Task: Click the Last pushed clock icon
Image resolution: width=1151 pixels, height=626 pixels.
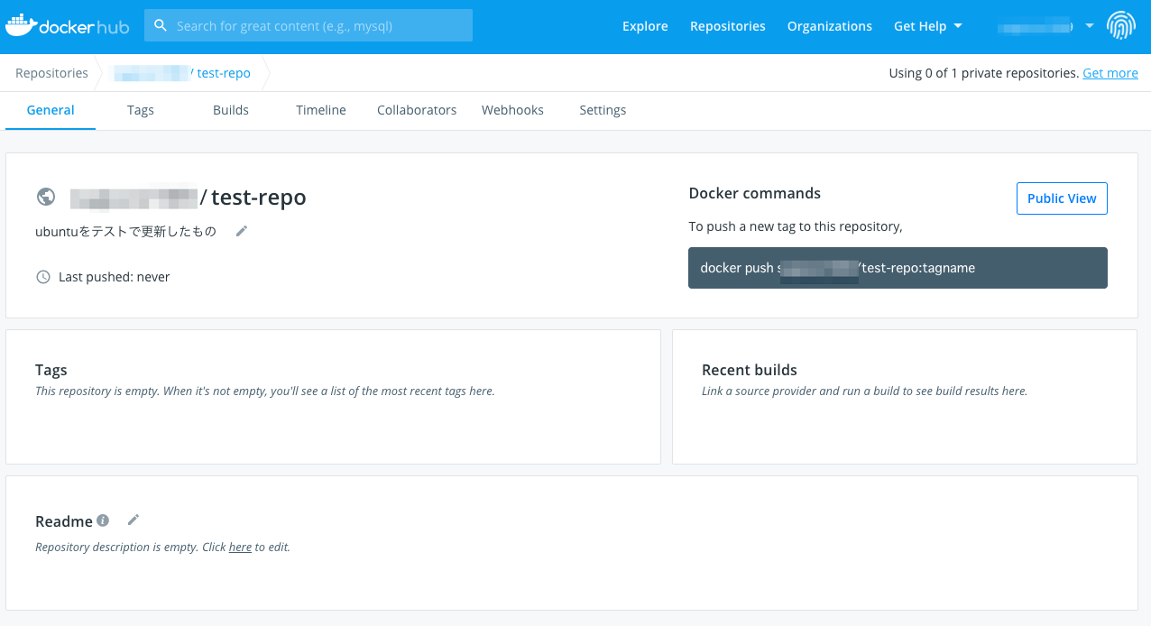Action: (43, 277)
